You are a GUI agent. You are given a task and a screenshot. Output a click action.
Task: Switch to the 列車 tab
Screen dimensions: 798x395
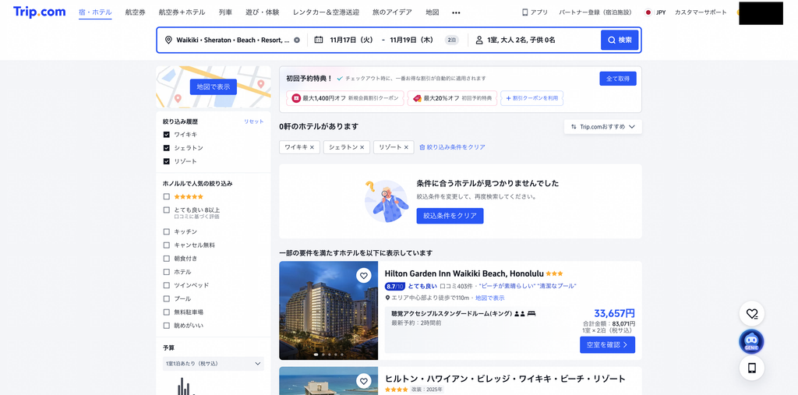coord(225,12)
